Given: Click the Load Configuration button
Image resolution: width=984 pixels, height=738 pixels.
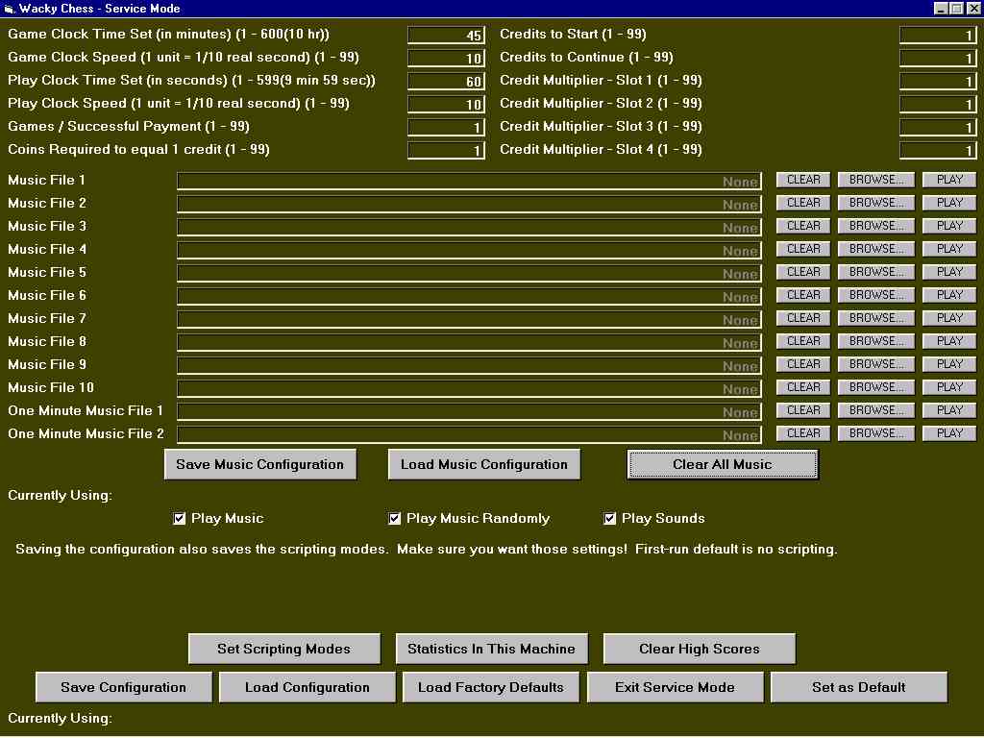Looking at the screenshot, I should coord(307,687).
